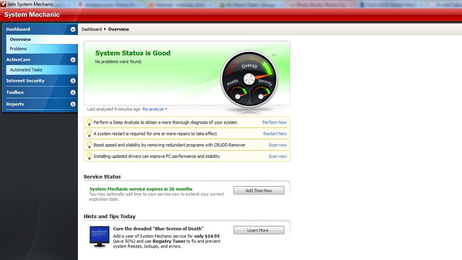Click the Restart Now link
The height and width of the screenshot is (260, 462).
[275, 134]
